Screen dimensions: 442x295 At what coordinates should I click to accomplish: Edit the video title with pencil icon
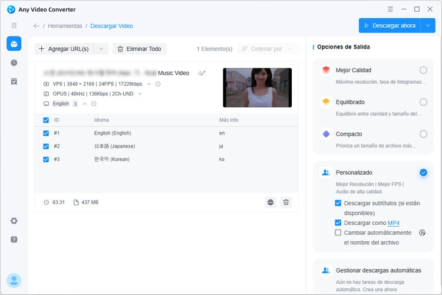[x=202, y=73]
